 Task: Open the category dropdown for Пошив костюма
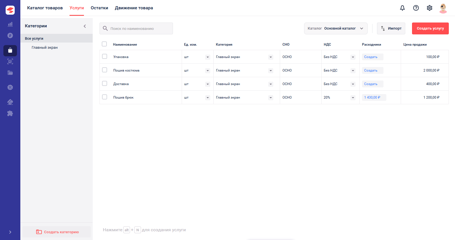pyautogui.click(x=271, y=71)
